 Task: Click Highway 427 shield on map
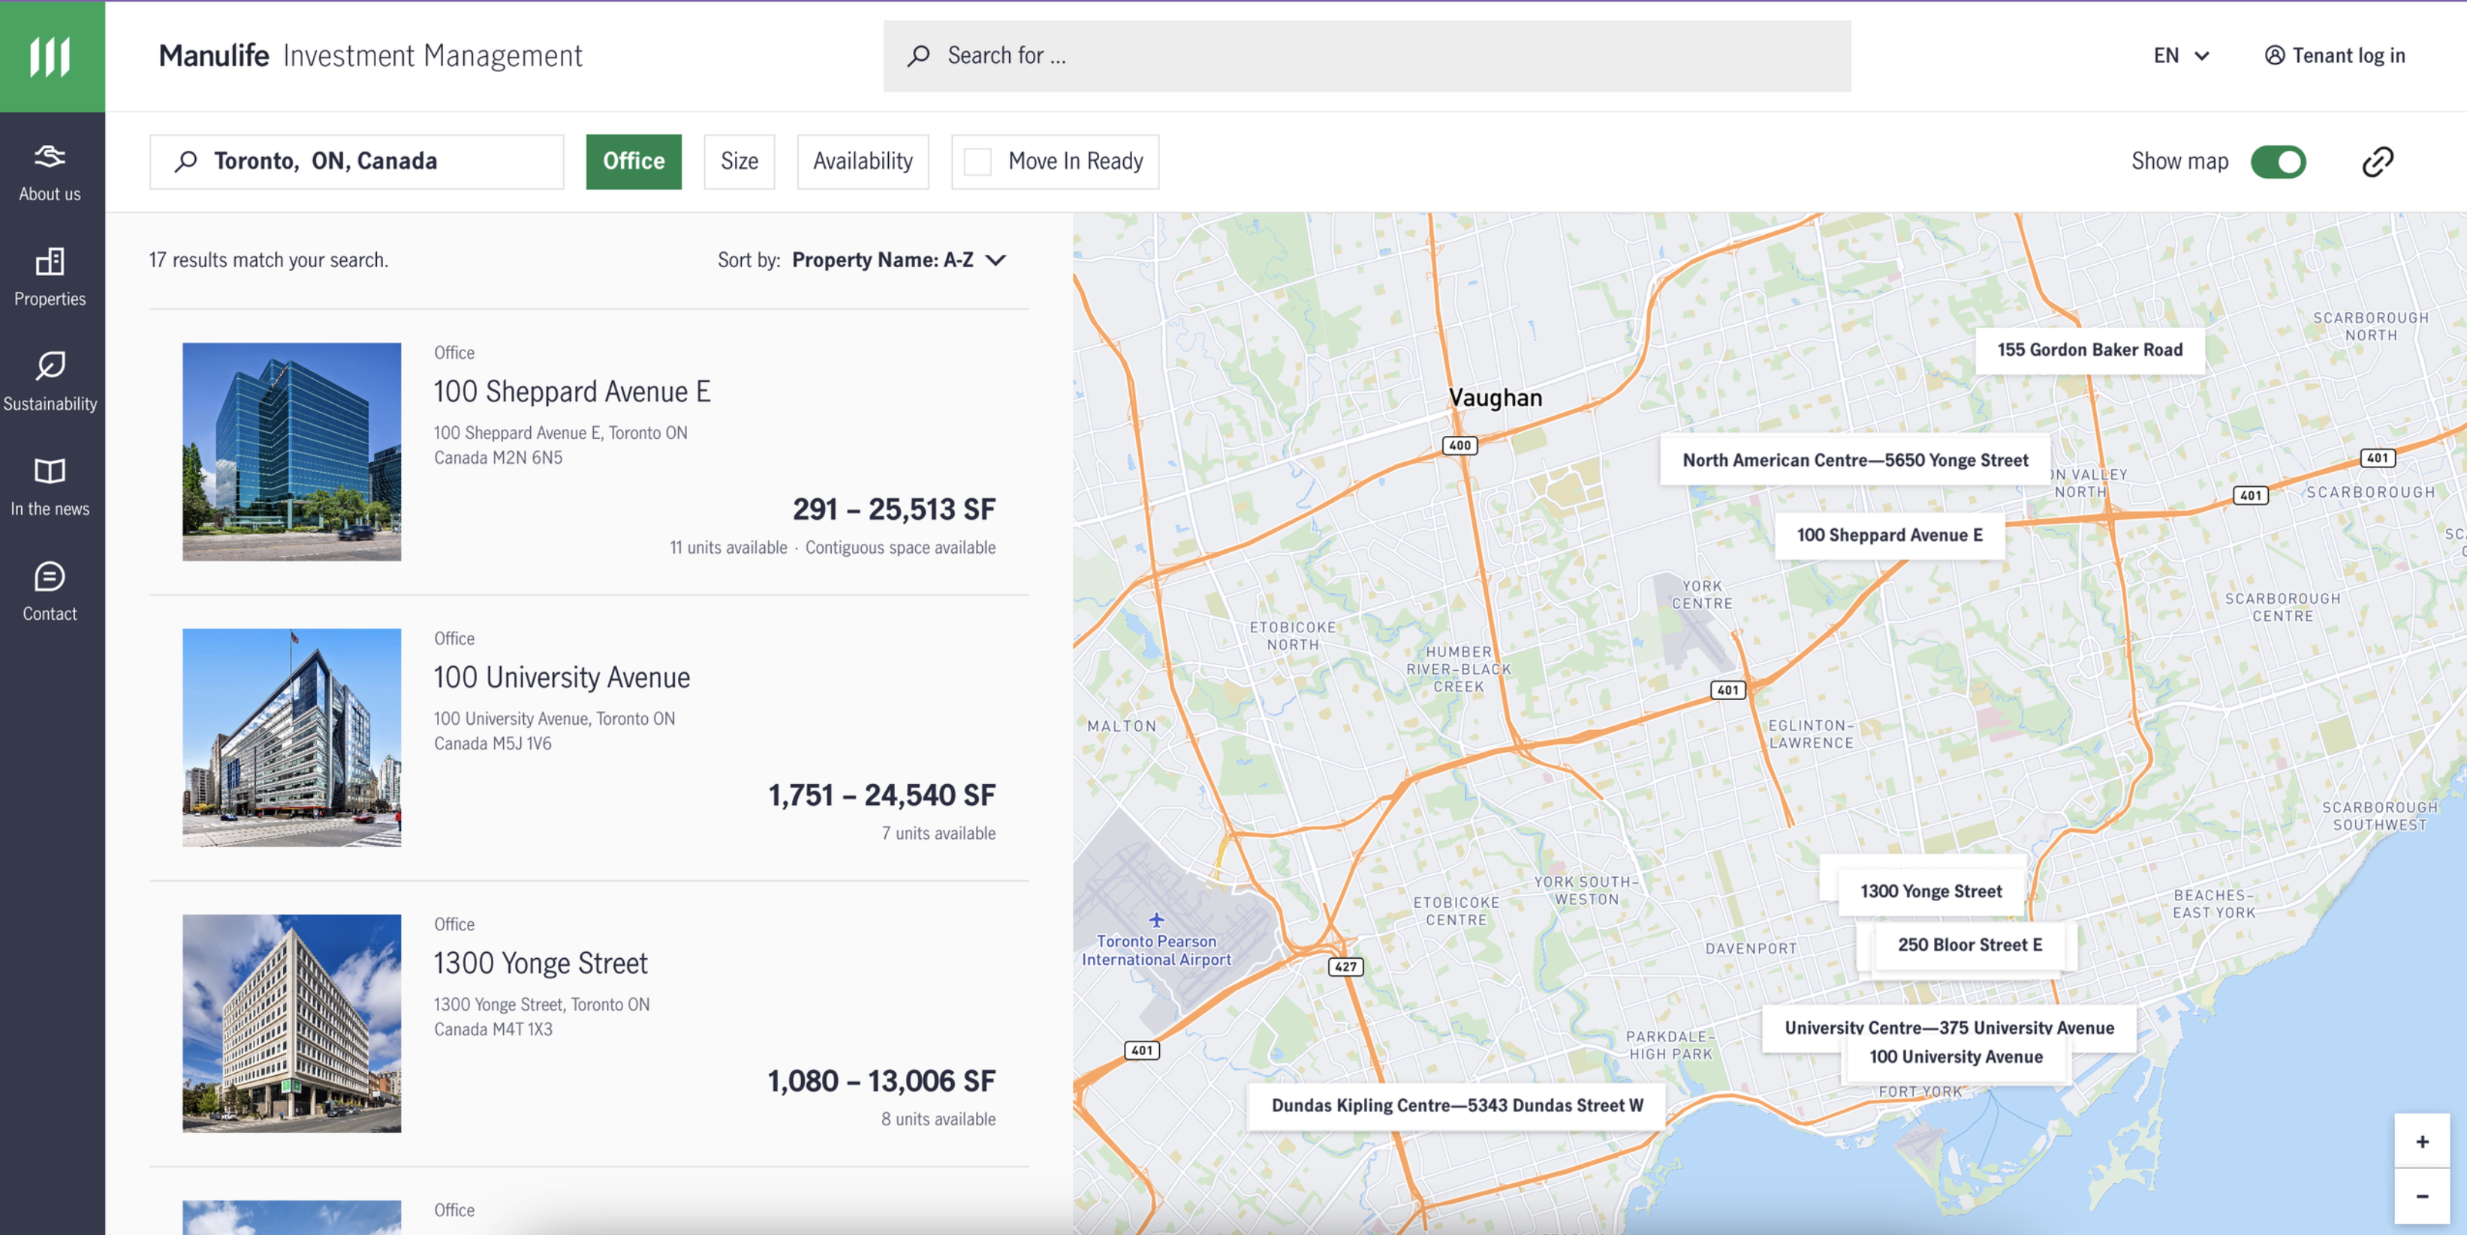1345,966
